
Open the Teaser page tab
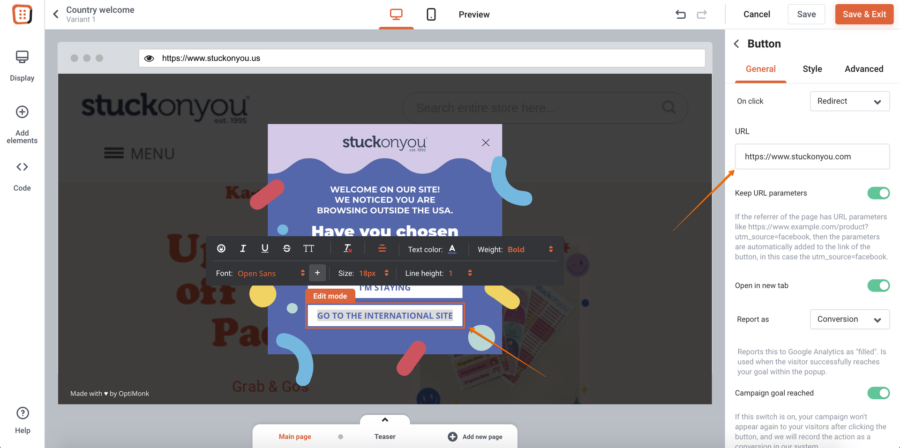pyautogui.click(x=385, y=436)
